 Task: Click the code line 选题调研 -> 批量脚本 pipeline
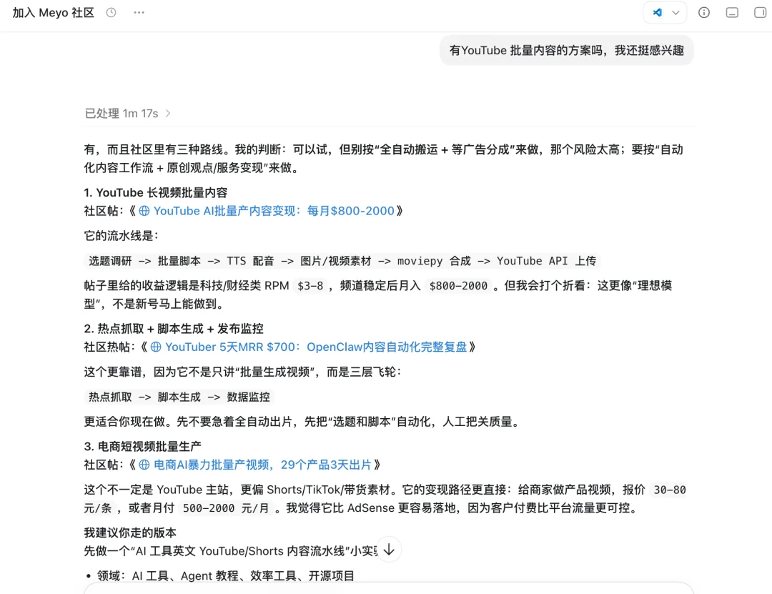(342, 261)
